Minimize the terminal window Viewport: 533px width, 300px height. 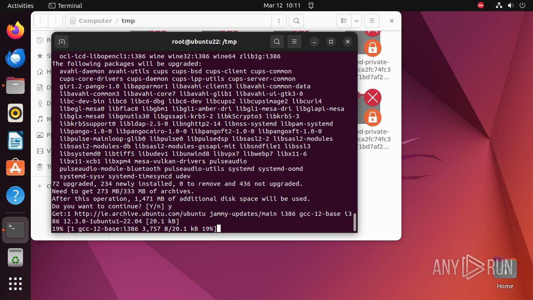[x=314, y=42]
